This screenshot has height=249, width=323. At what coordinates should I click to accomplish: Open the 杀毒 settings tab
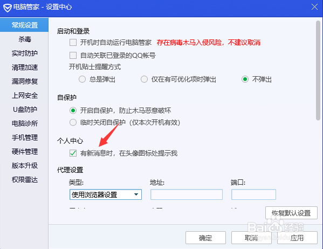tap(24, 39)
